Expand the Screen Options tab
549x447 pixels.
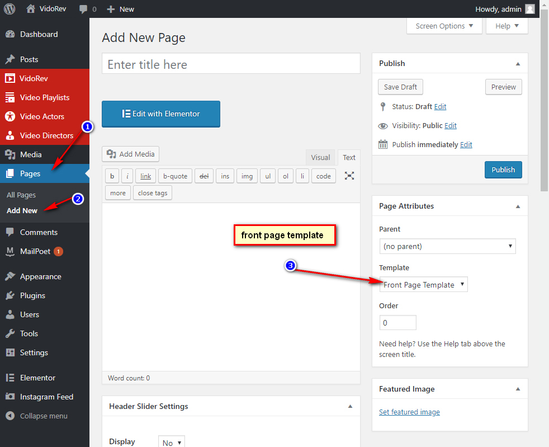tap(444, 26)
